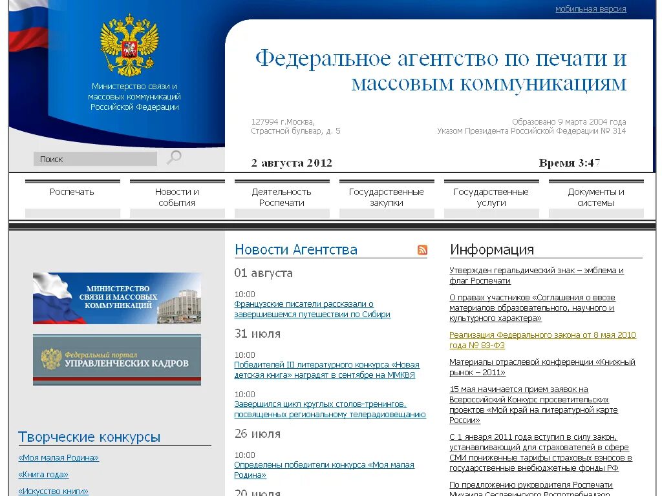Open the "Новости и события" menu
The height and width of the screenshot is (496, 662).
[x=177, y=197]
